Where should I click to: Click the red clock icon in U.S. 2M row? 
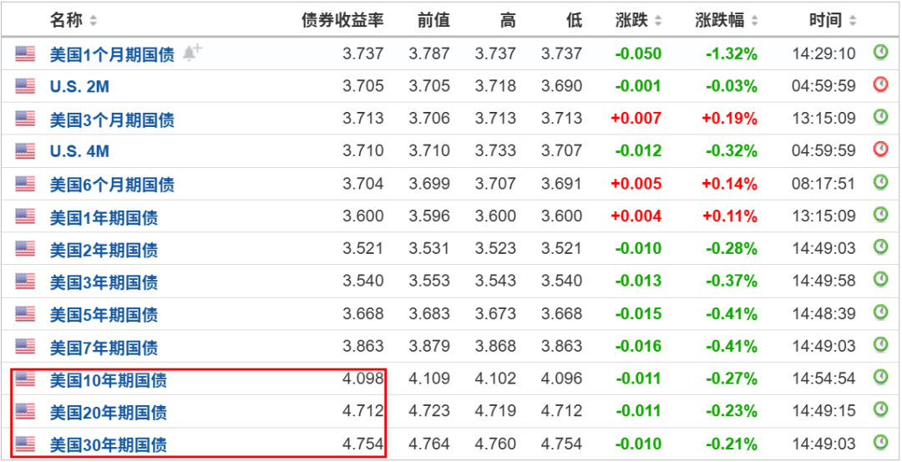tap(880, 84)
